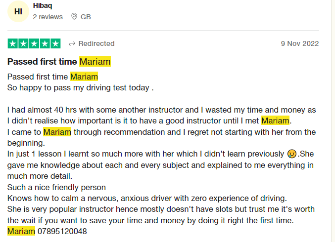Click the fifth green star
Screen dimensions: 335x242
click(x=55, y=43)
